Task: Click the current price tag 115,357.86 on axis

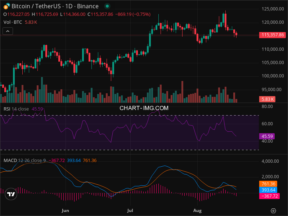Action: (273, 35)
